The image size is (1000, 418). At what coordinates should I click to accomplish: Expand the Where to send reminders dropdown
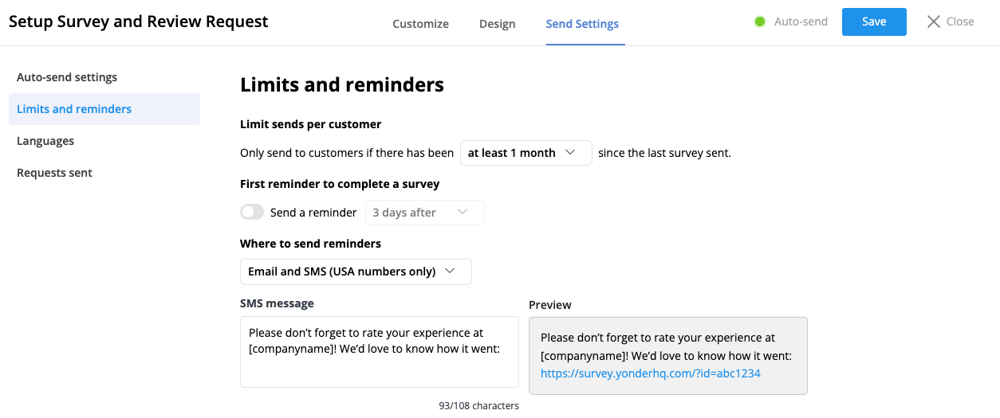coord(355,272)
